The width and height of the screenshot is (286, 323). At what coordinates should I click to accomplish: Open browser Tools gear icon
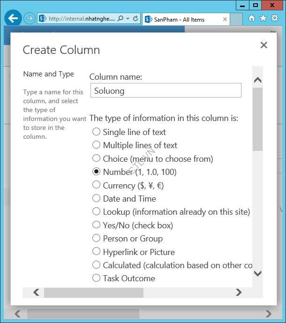275,18
